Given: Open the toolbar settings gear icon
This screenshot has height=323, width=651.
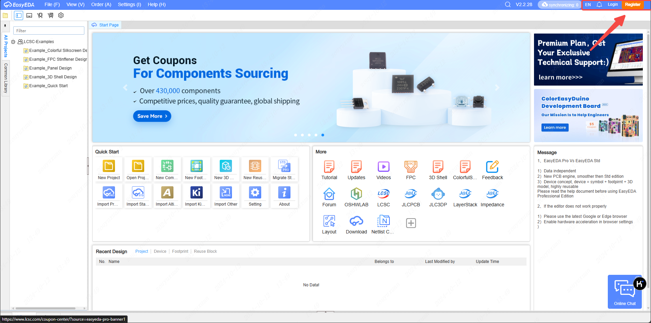Looking at the screenshot, I should point(61,15).
